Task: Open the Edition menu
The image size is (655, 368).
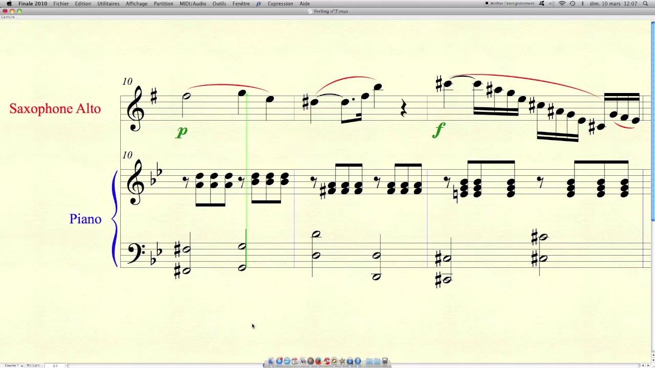Action: 83,4
